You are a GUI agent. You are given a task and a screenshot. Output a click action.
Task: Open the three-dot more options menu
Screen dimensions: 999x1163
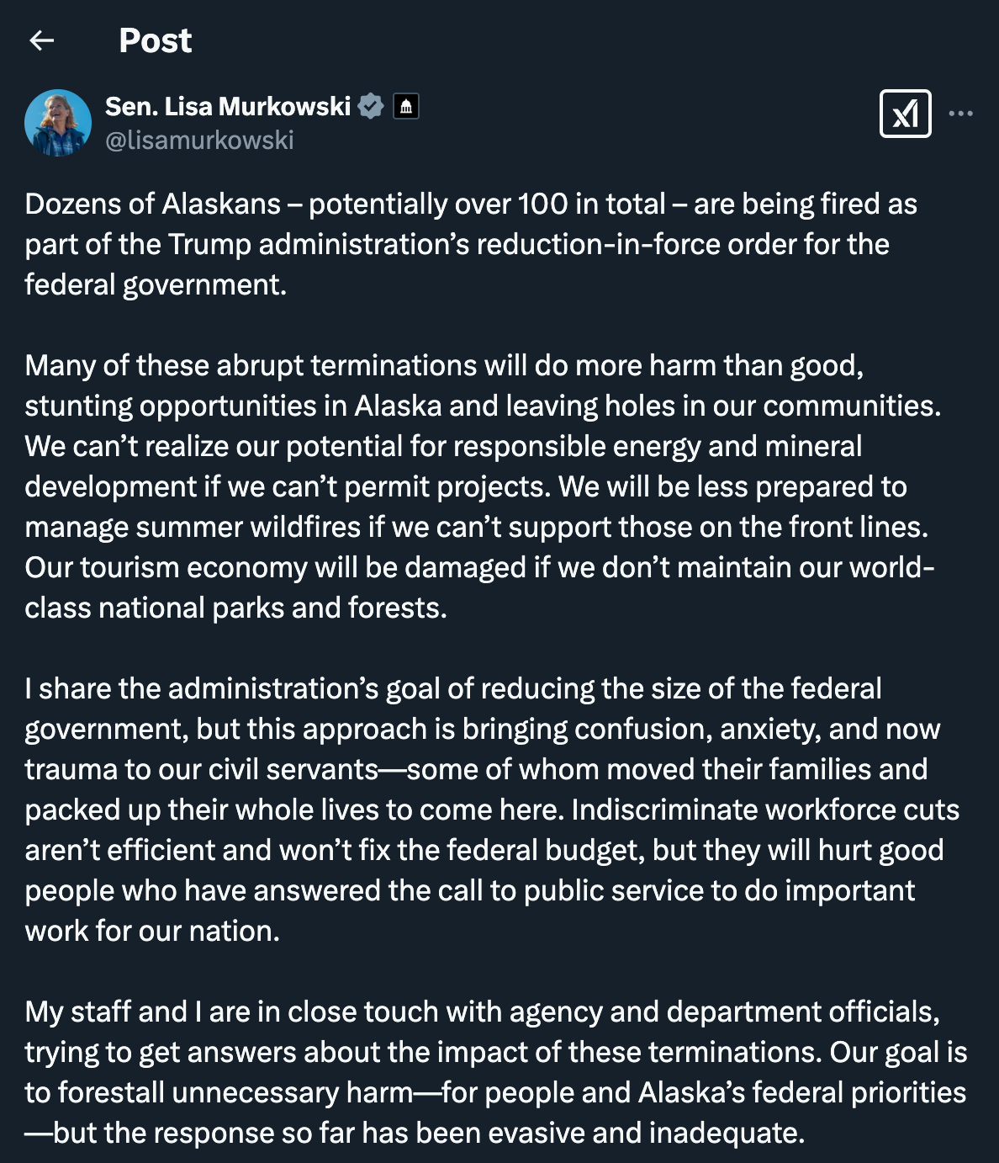pos(960,114)
